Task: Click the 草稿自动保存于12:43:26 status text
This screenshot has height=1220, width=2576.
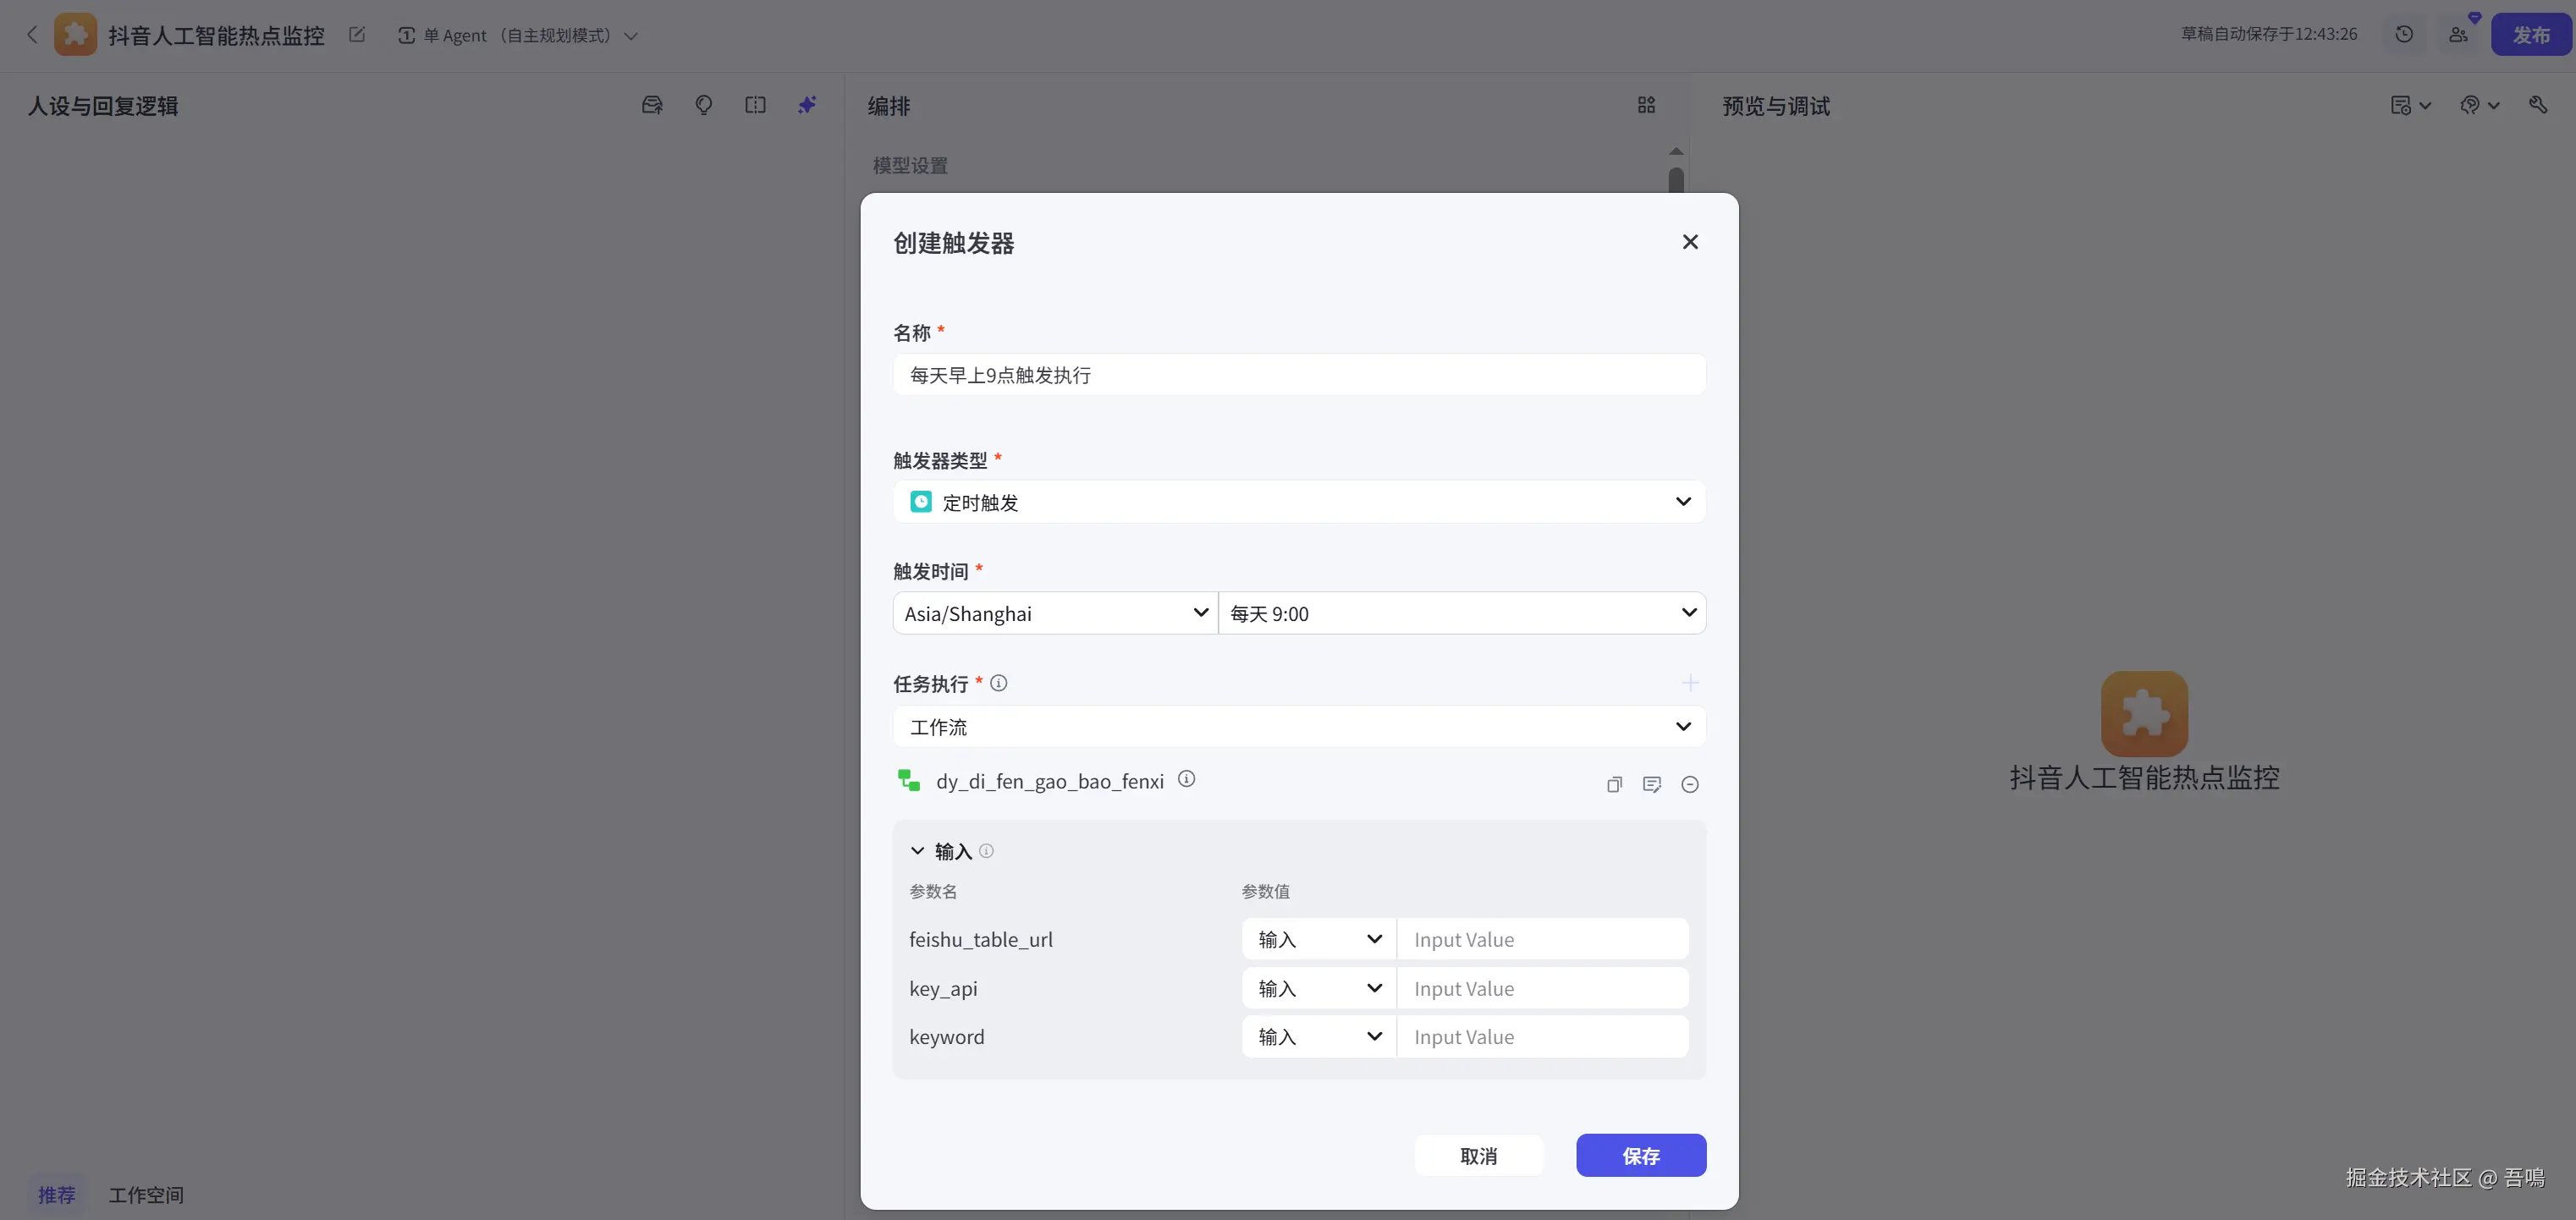Action: pos(2268,34)
